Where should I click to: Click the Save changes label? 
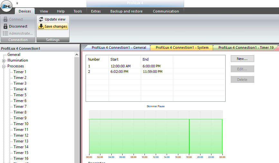(x=56, y=26)
